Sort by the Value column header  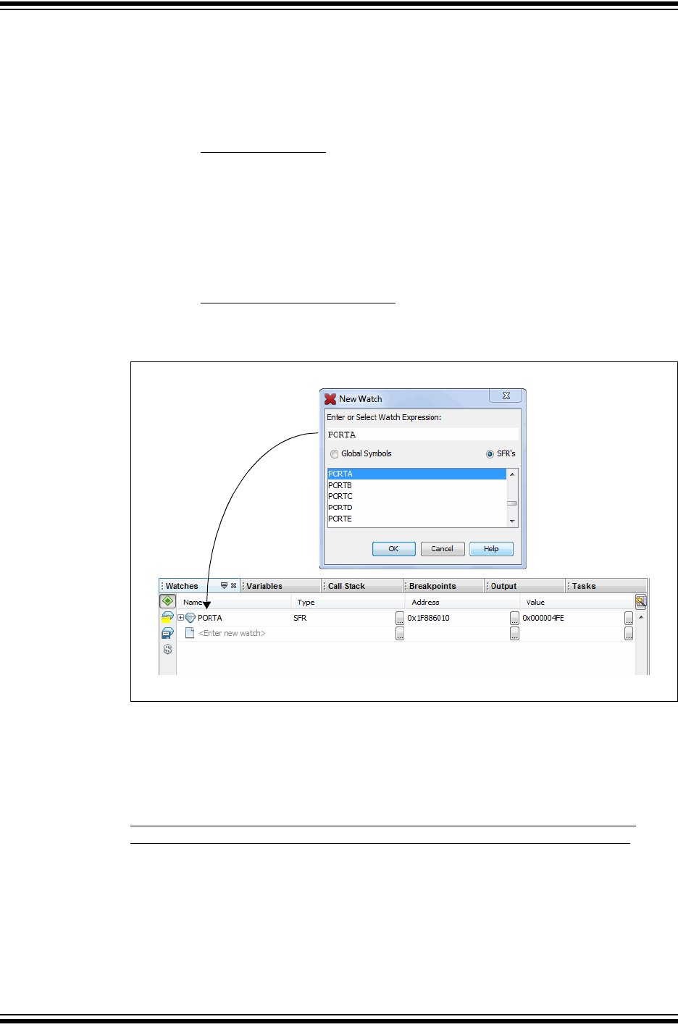point(577,602)
